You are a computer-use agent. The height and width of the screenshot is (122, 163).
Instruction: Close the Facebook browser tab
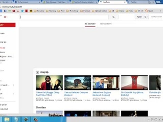point(39,2)
